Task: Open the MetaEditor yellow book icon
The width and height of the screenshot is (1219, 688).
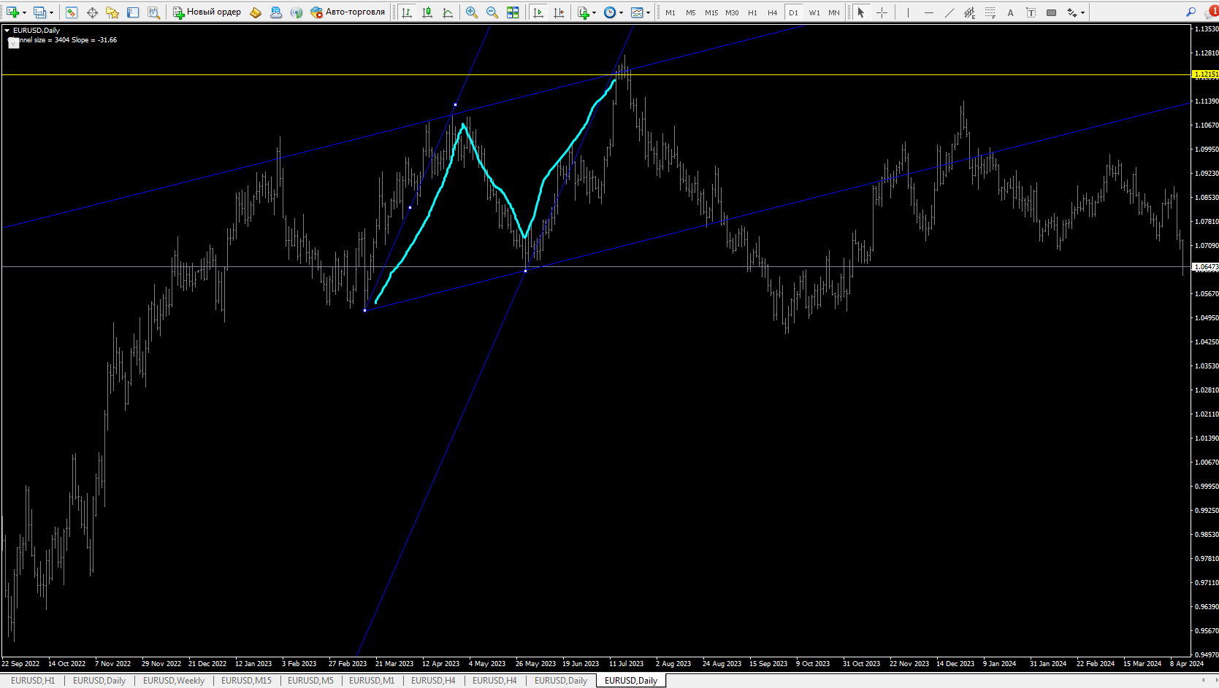Action: point(256,12)
